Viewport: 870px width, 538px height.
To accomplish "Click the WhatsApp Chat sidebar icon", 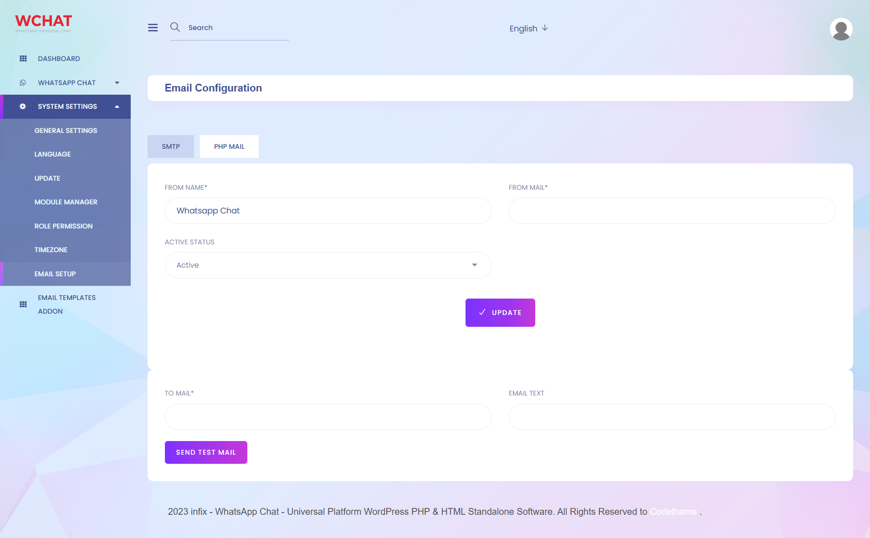I will 23,83.
